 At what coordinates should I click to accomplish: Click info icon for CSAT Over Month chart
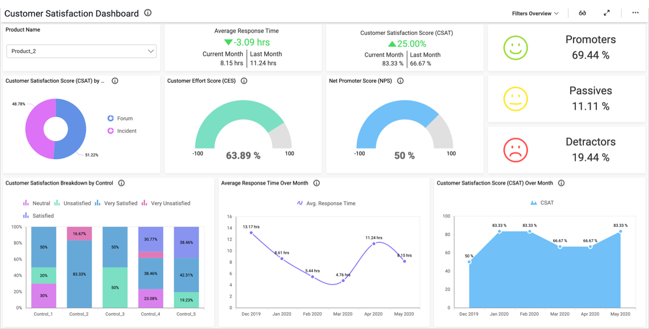click(561, 183)
